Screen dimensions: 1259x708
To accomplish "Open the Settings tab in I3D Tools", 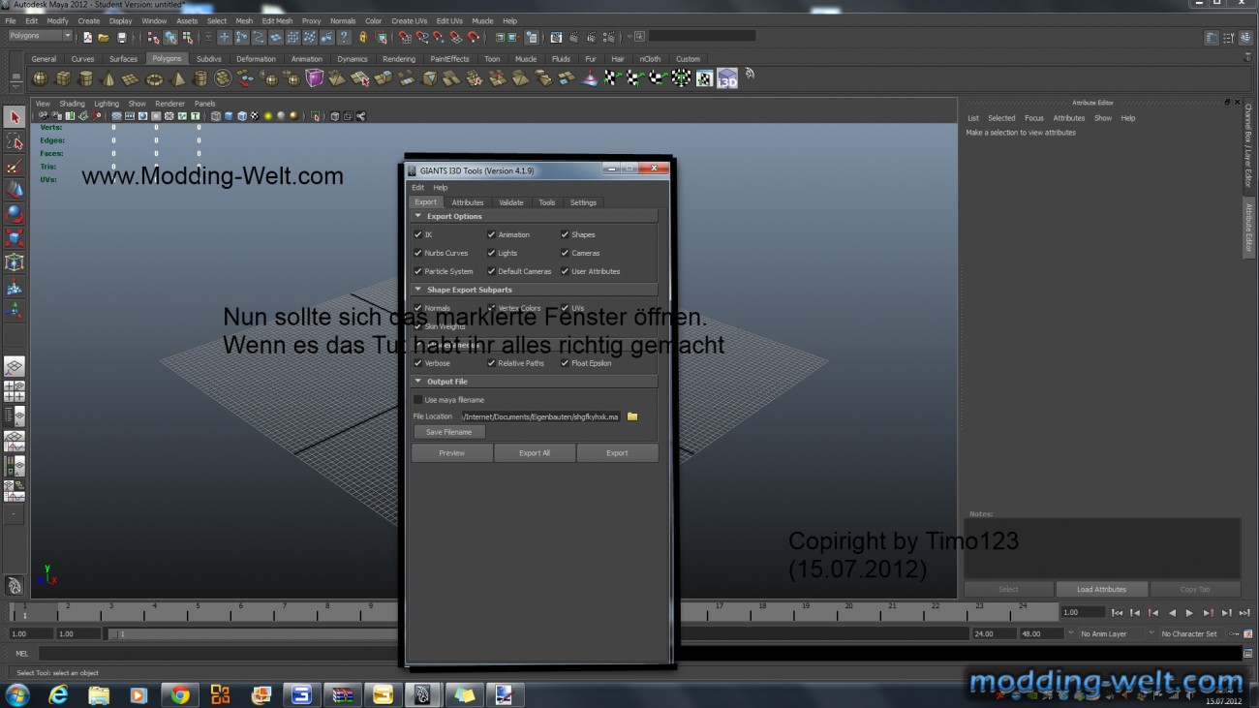I will pyautogui.click(x=583, y=202).
